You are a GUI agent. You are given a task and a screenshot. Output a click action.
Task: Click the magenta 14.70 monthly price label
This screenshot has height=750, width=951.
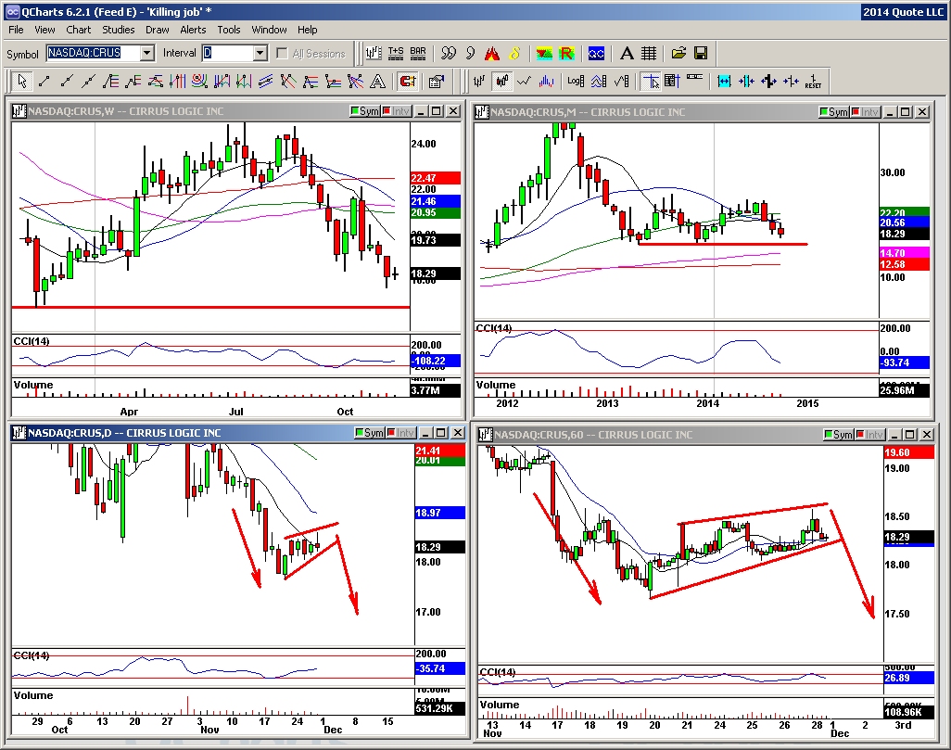tap(904, 253)
